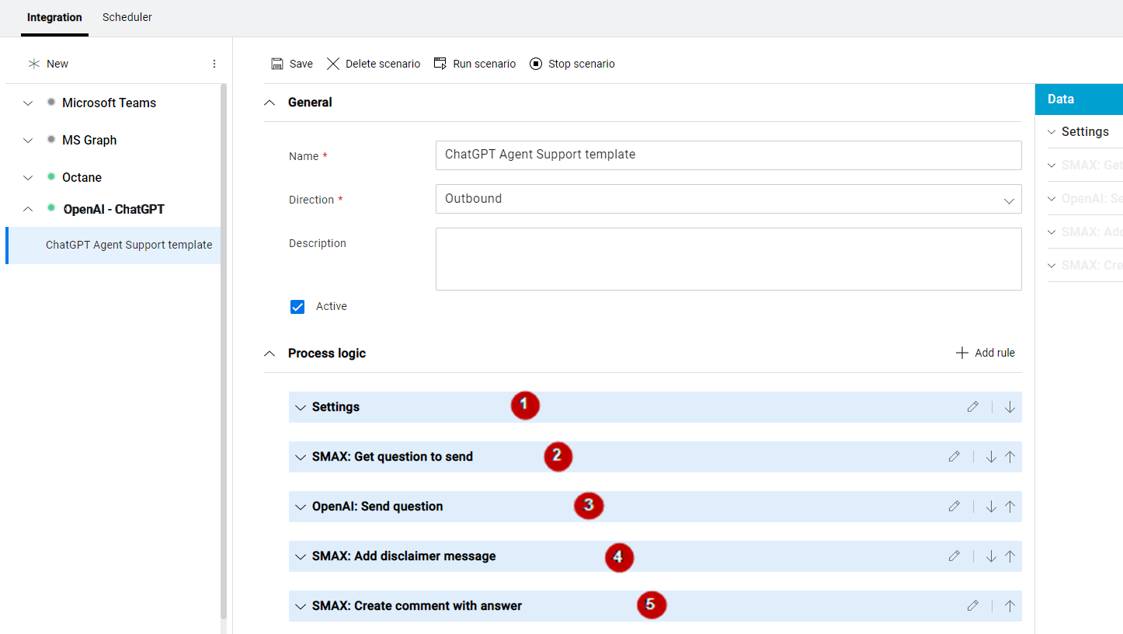1123x634 pixels.
Task: Move SMAX: Create comment with answer up
Action: pos(1009,605)
